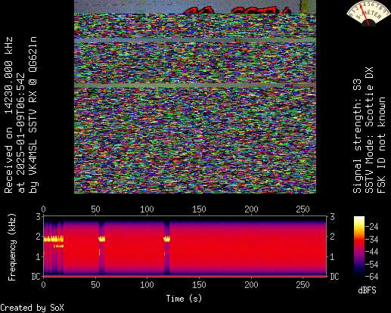Click the 'Frequency (kHz)' axis label
This screenshot has width=391, height=313.
12,247
